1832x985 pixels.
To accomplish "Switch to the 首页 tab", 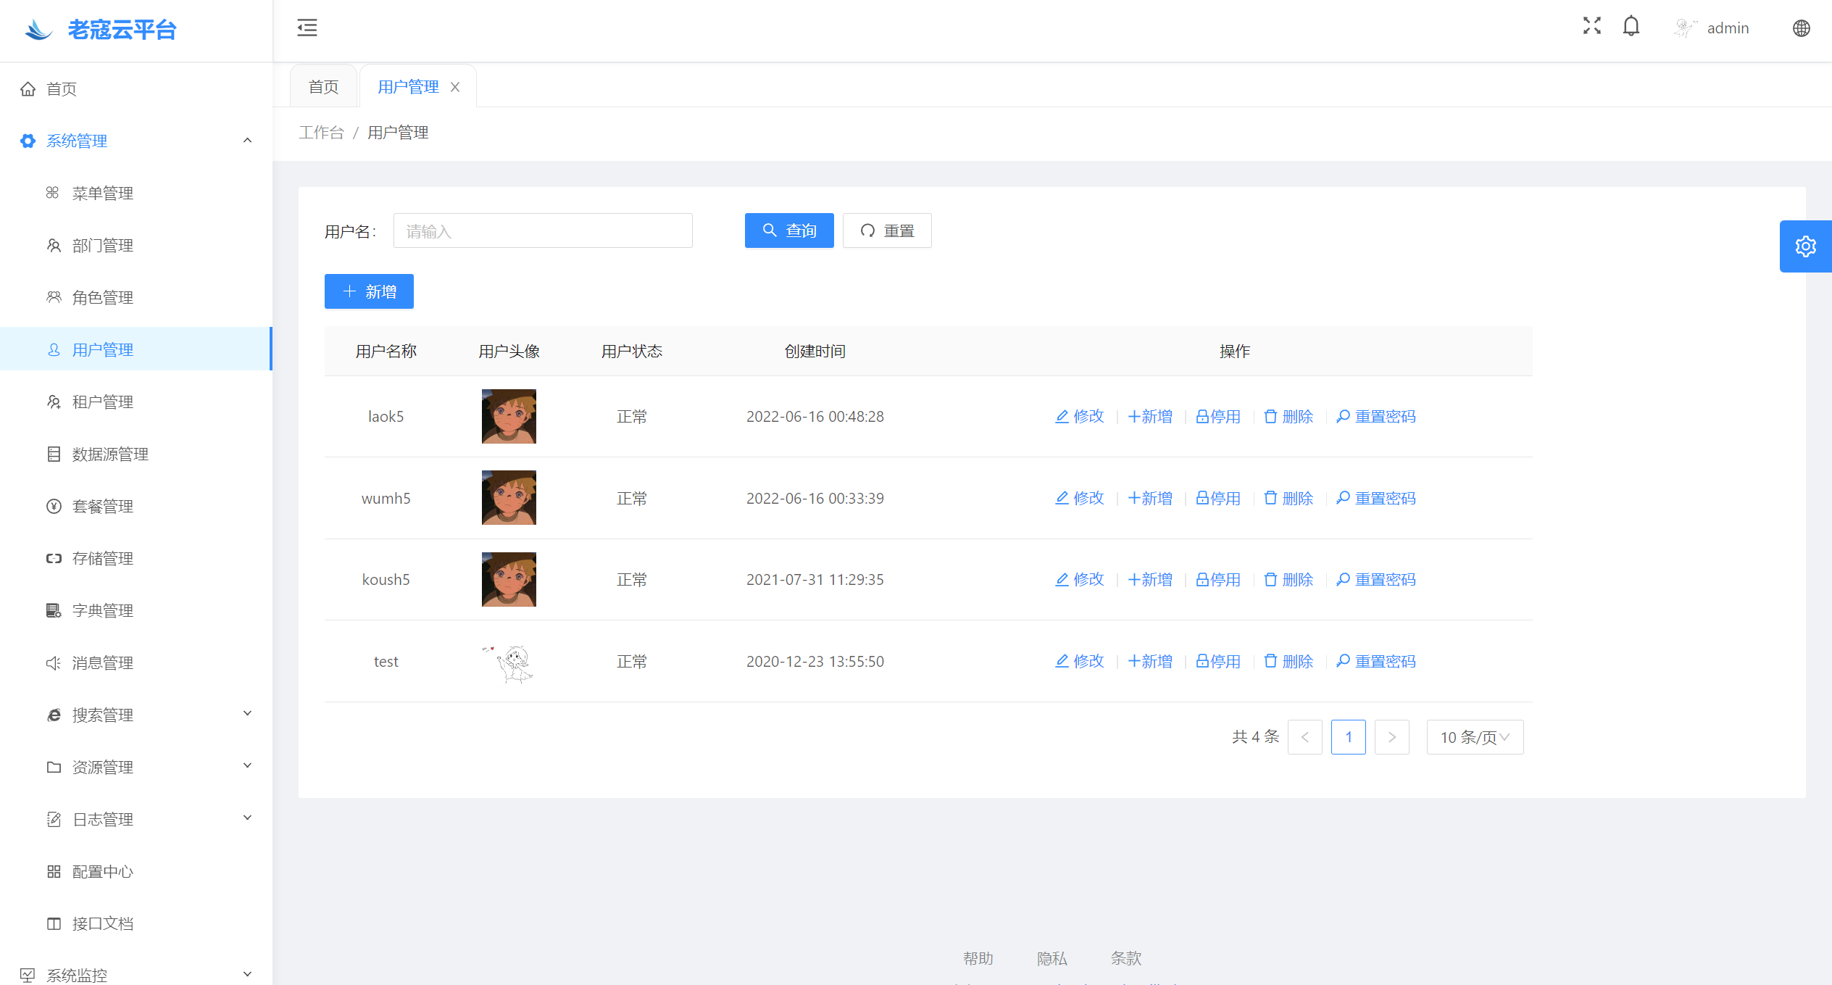I will tap(323, 87).
